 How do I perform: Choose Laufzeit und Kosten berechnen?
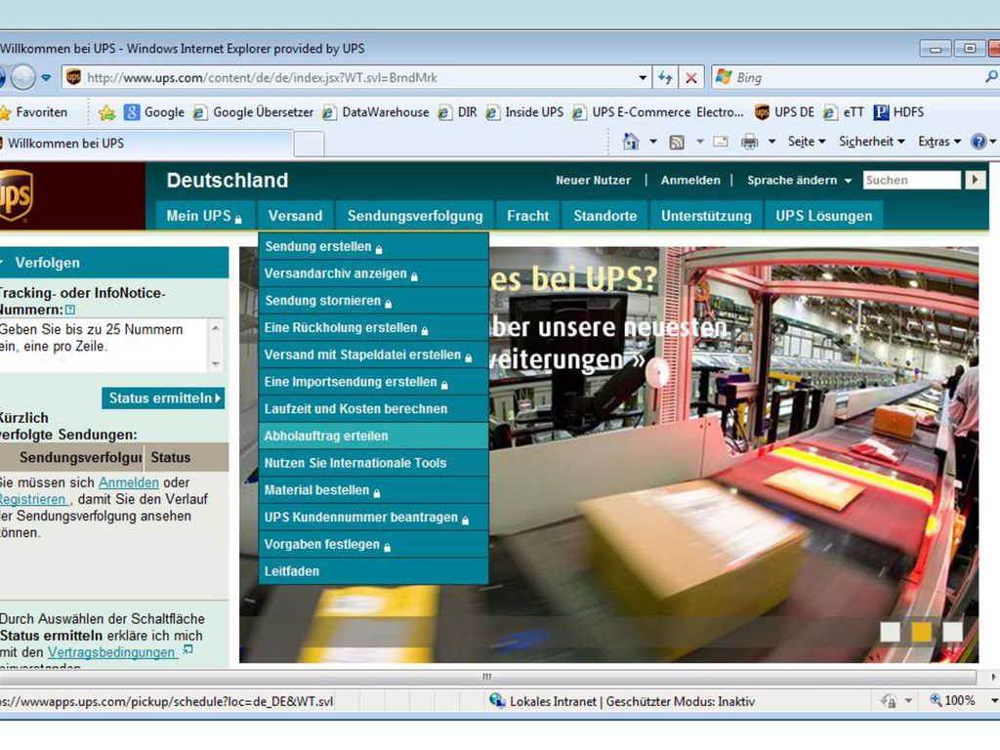374,409
